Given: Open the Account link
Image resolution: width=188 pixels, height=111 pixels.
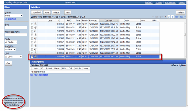Looking at the screenshot, I should pos(159,3).
